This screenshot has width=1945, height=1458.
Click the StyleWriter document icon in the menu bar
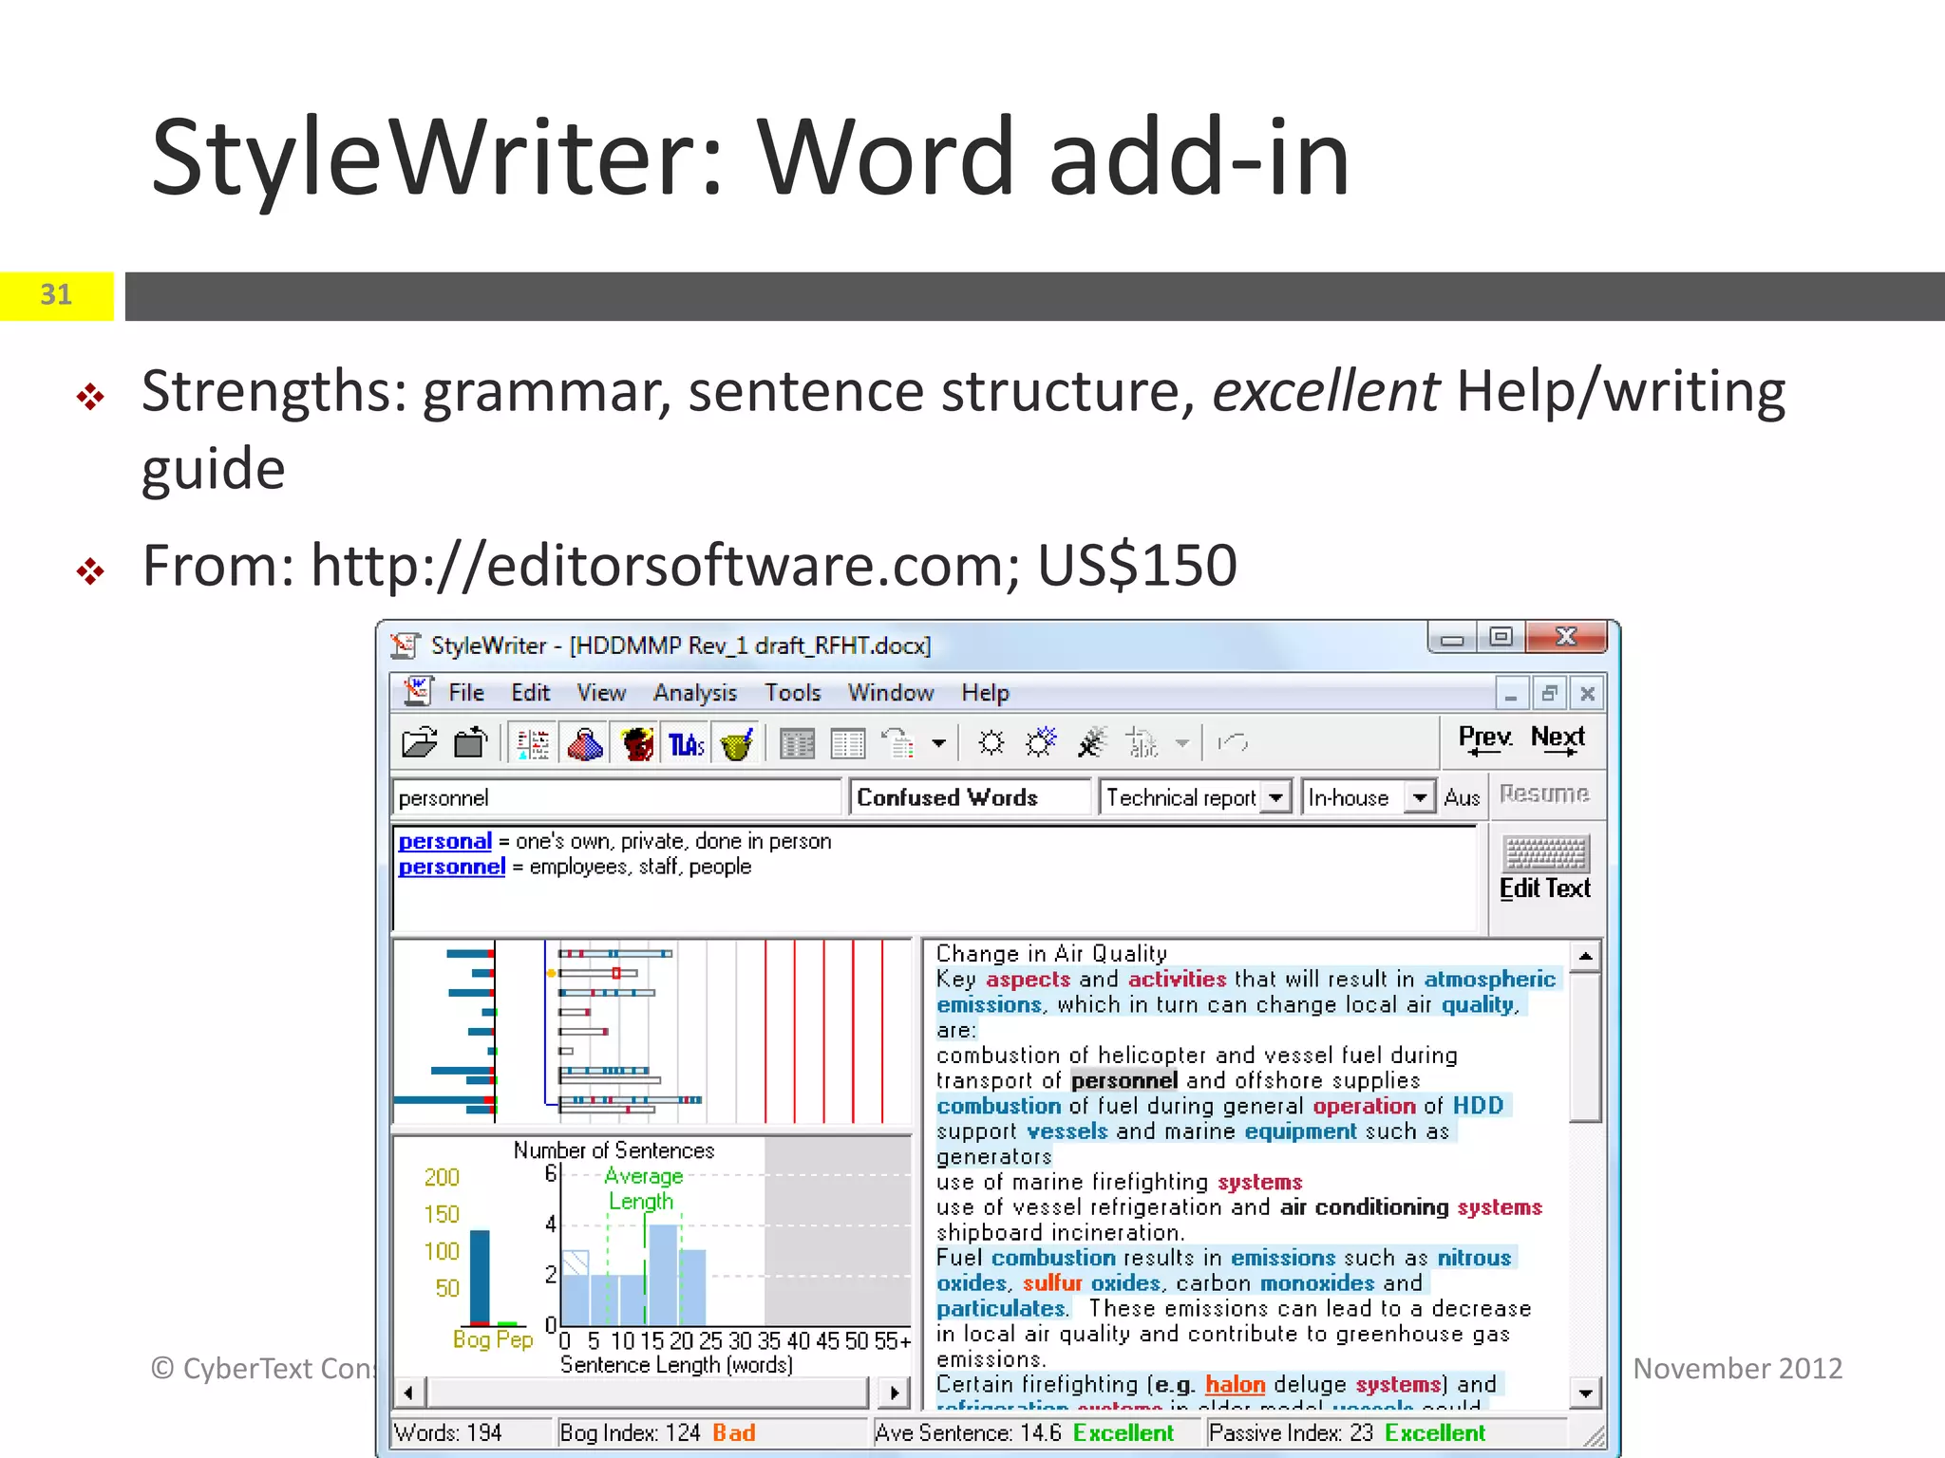tap(417, 691)
